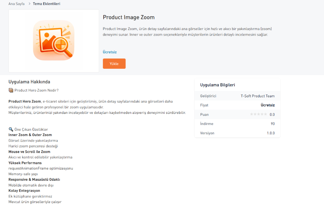Screen dimensions: 324x208
Task: Open the Ana Sayfa breadcrumb link
Action: 16,4
